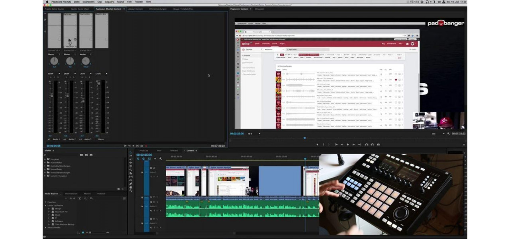Switch to the Final Clip sequence tab

click(144, 151)
